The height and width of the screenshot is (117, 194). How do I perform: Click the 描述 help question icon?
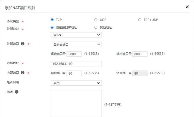click(16, 92)
